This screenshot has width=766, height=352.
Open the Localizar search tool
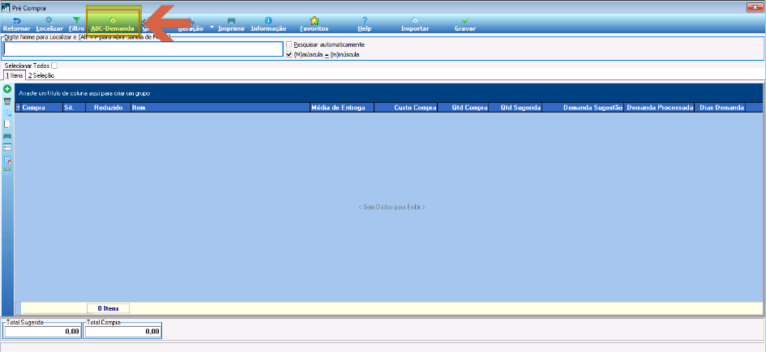click(x=49, y=25)
